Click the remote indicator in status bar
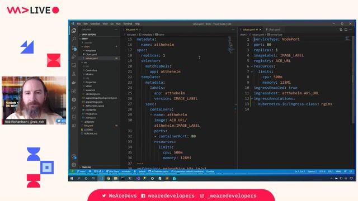358x201 pixels. click(72, 171)
